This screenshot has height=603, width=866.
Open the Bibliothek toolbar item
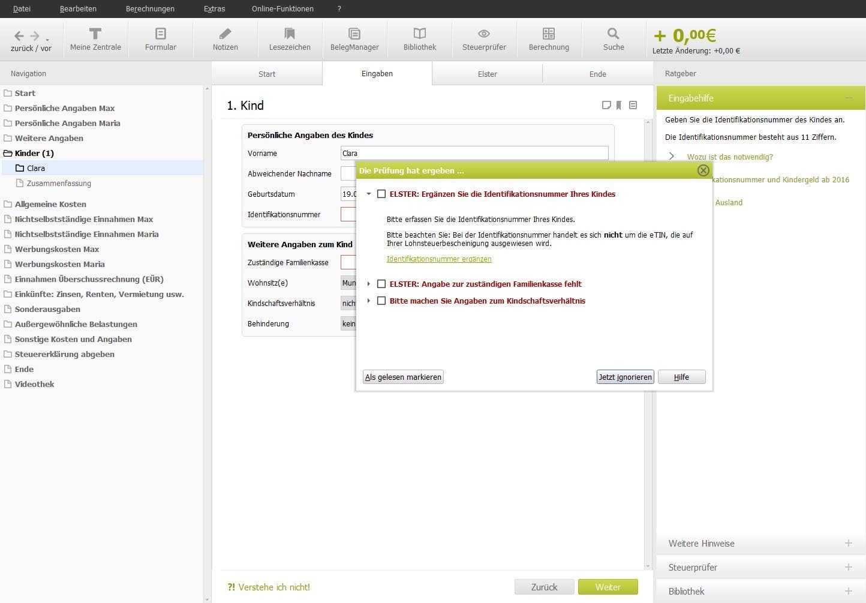tap(420, 39)
